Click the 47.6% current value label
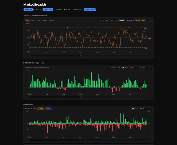Screen dimensions: 177x145 click(x=149, y=38)
